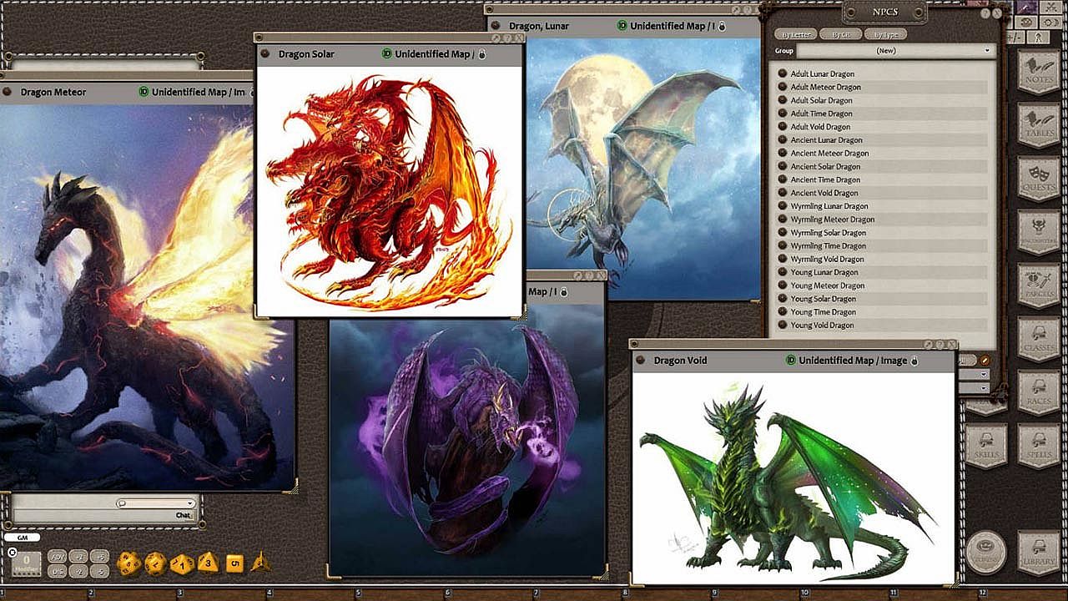Click the Modifier box showing 0
Viewport: 1068px width, 601px height.
tap(26, 563)
